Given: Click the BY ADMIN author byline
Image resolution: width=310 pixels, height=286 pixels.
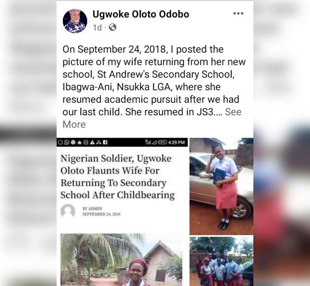Looking at the screenshot, I should (93, 209).
